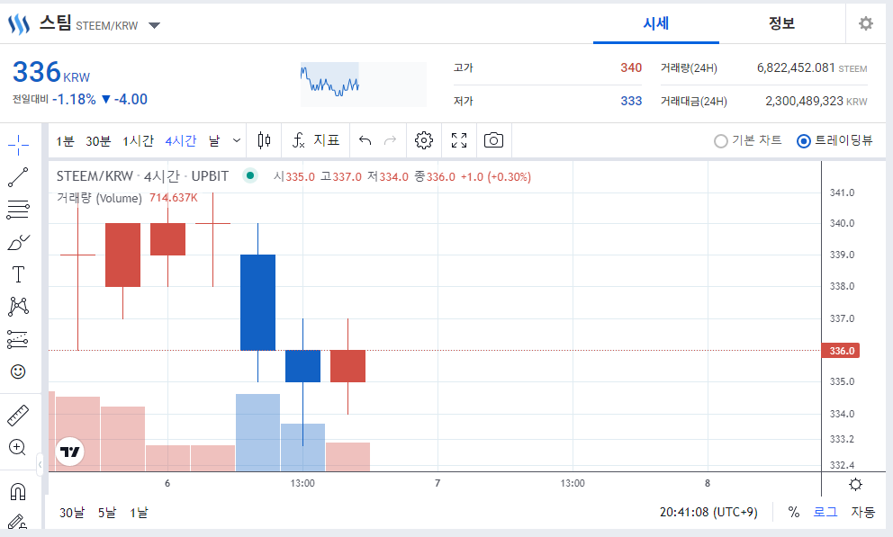Open the candlestick chart type selector
The image size is (893, 537).
point(265,140)
